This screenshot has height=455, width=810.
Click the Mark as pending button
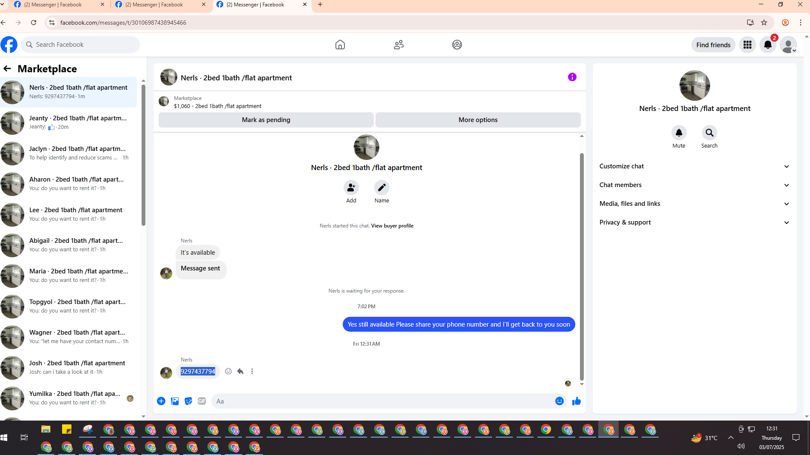tap(266, 120)
